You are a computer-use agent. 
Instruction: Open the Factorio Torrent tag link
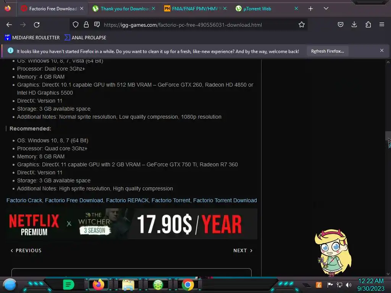pyautogui.click(x=171, y=200)
